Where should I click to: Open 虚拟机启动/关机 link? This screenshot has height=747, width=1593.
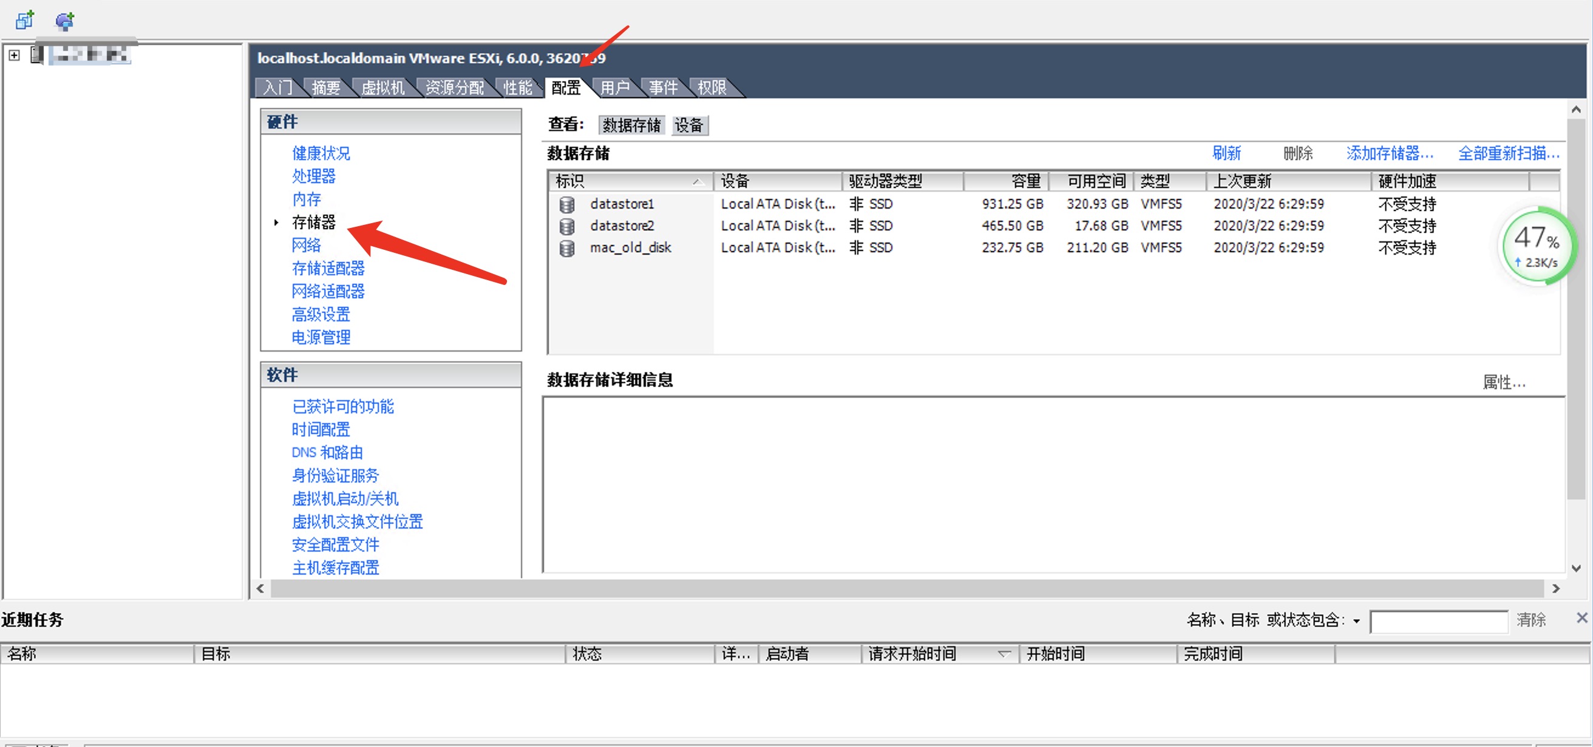[x=345, y=498]
